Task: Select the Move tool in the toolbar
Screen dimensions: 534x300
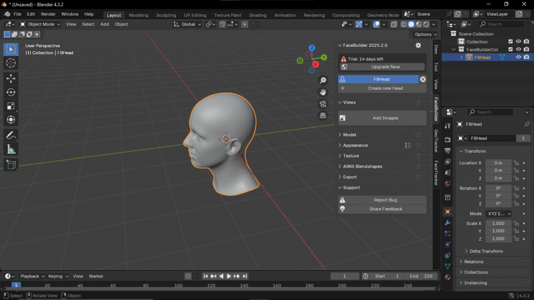Action: pyautogui.click(x=10, y=78)
